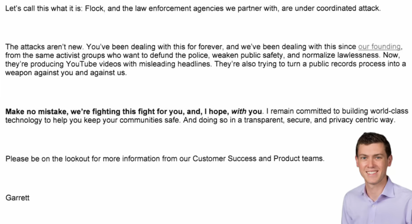
Task: Select the italic word "with" in bold sentence
Action: click(x=238, y=111)
